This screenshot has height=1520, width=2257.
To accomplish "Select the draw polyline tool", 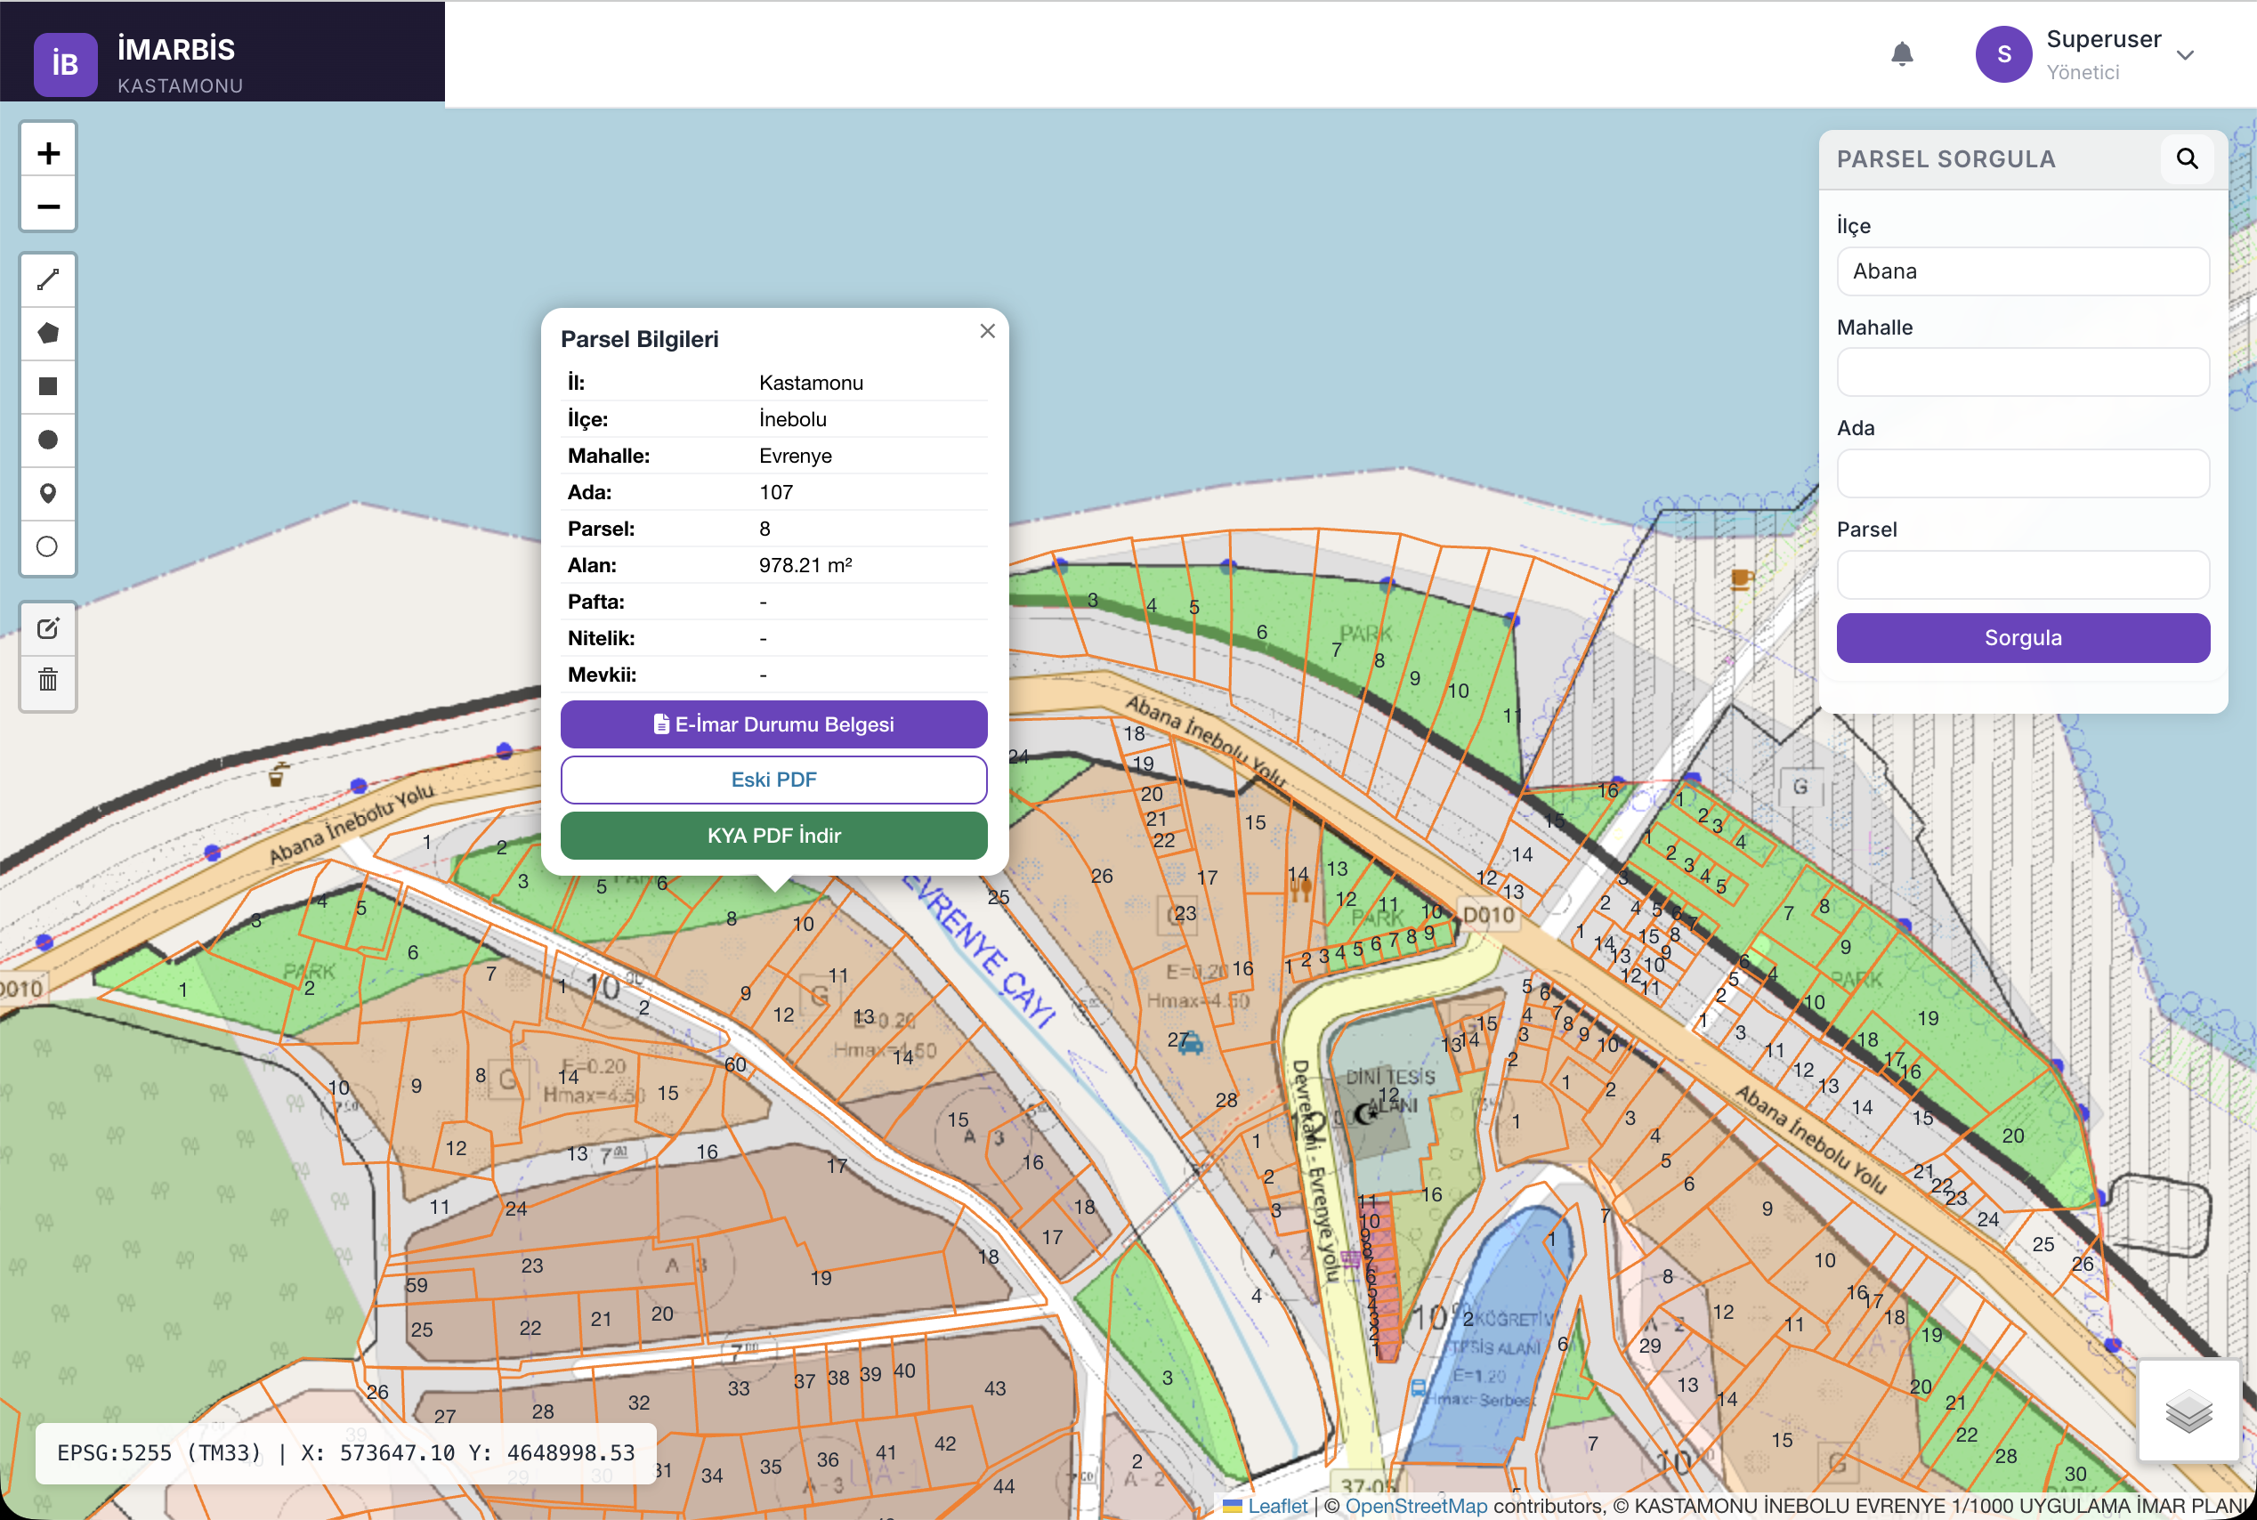I will pos(48,280).
